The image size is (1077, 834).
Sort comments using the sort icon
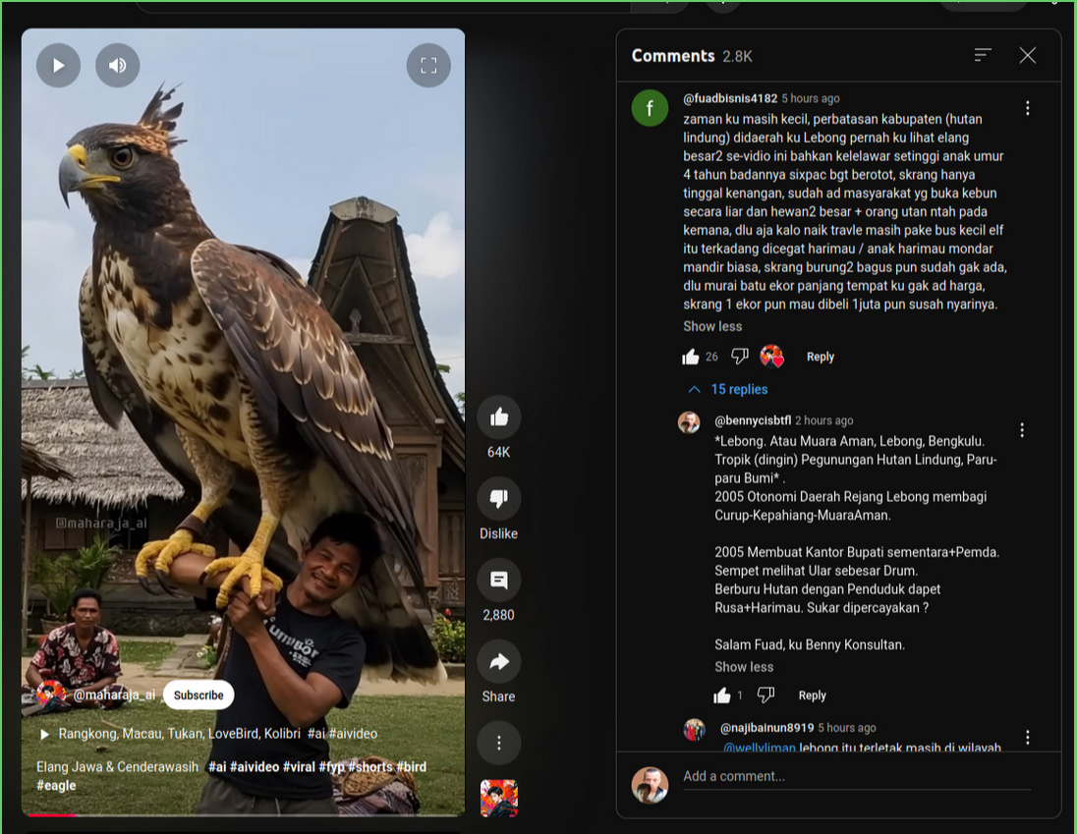[x=983, y=55]
